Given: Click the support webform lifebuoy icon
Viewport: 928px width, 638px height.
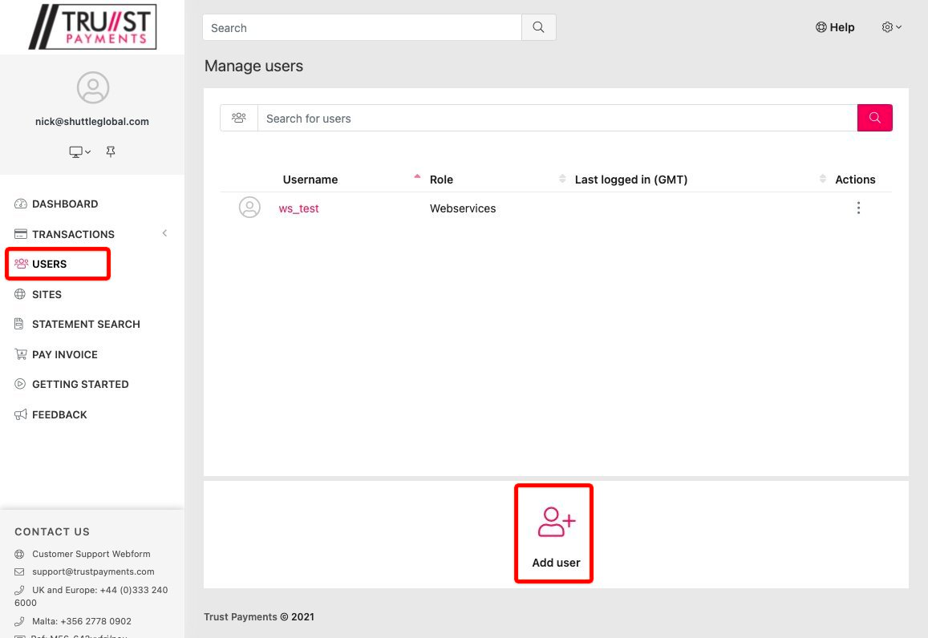Looking at the screenshot, I should point(19,554).
